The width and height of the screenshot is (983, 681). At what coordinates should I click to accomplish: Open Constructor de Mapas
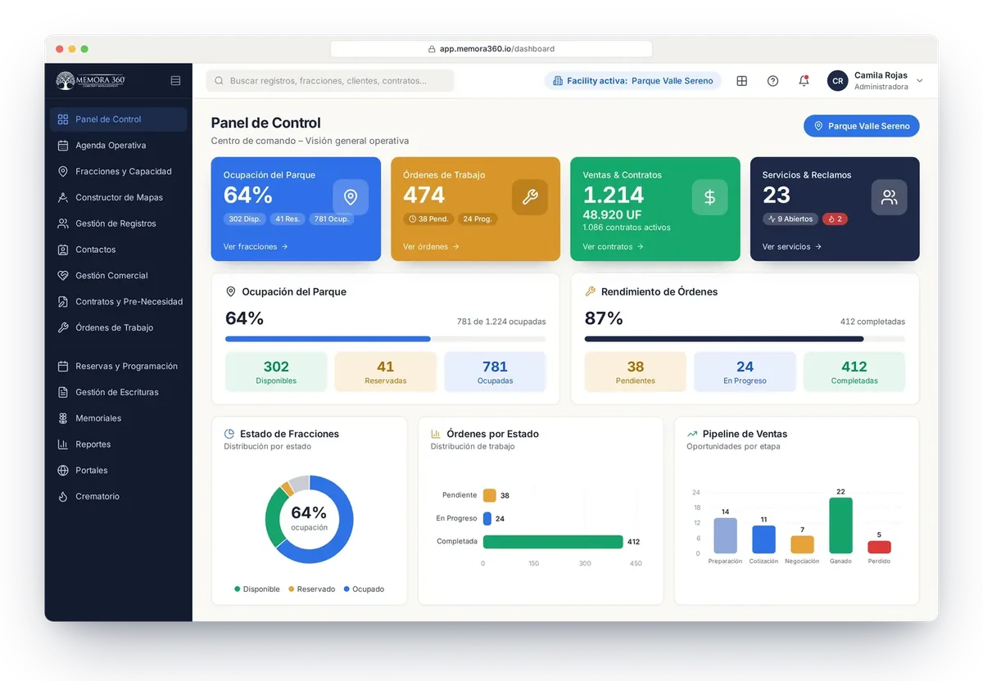118,197
